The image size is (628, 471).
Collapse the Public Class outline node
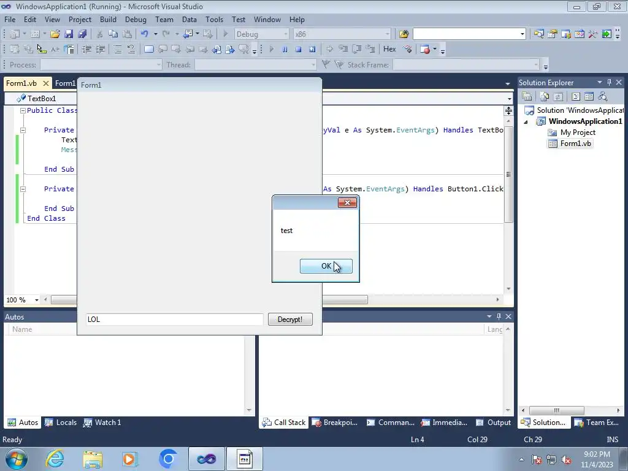(x=23, y=110)
